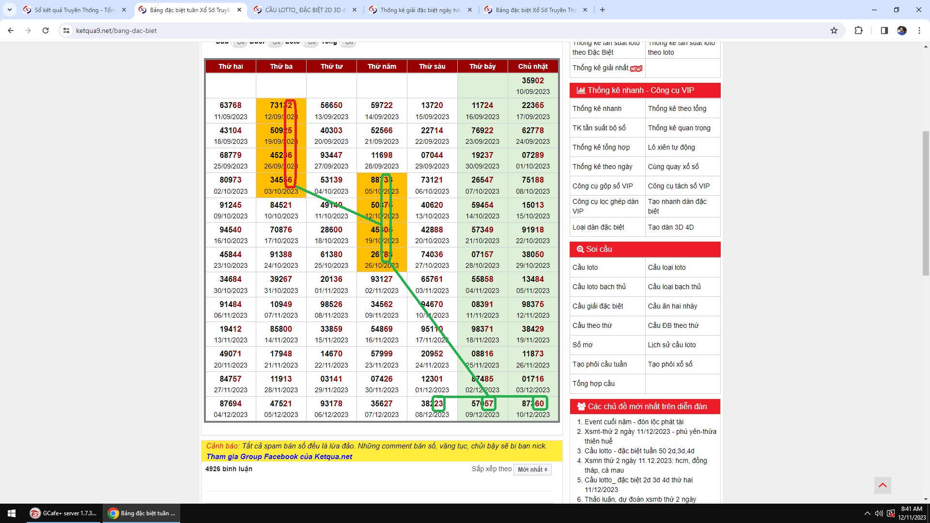Image resolution: width=930 pixels, height=523 pixels.
Task: Click Tham gia Group Facebook link
Action: click(x=279, y=457)
